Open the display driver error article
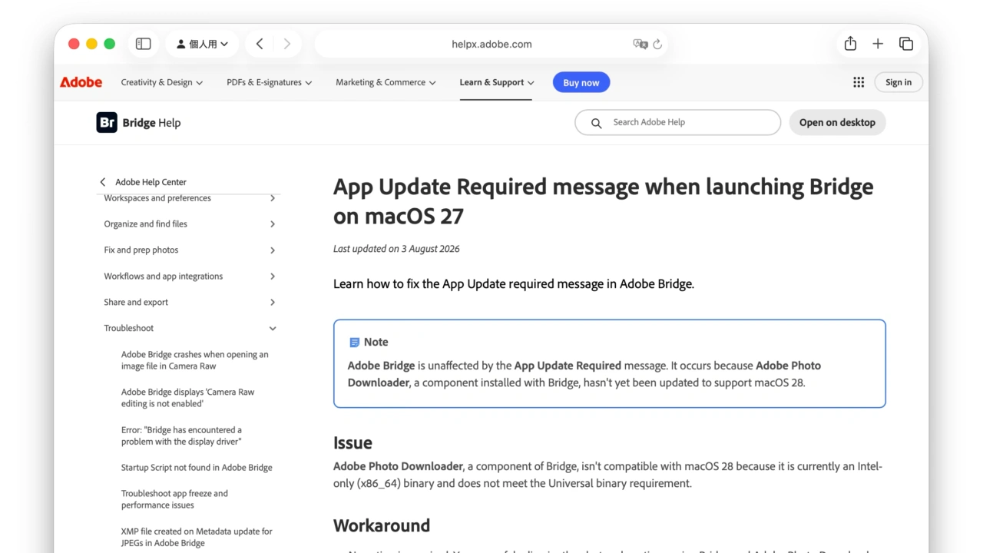Viewport: 983px width, 553px height. point(182,435)
